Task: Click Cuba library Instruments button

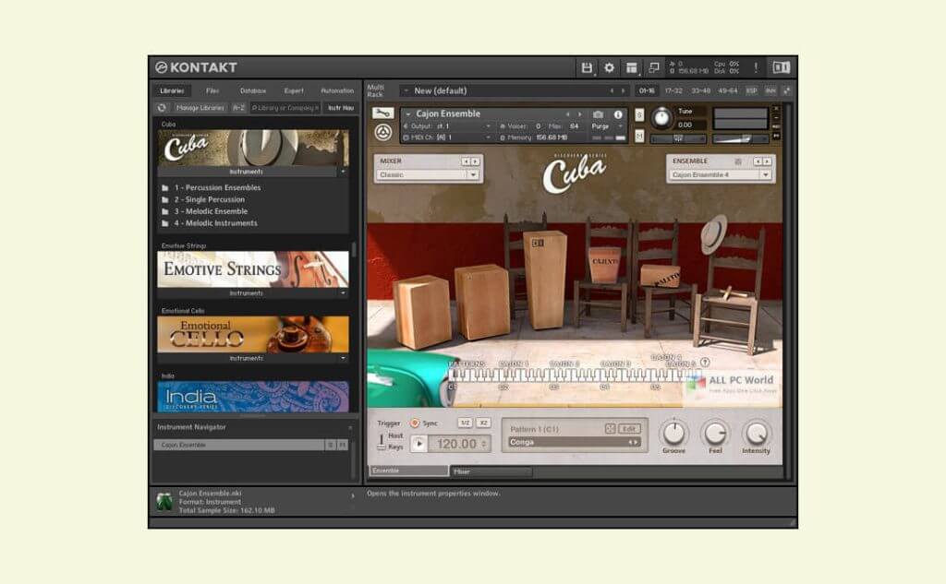Action: [246, 172]
